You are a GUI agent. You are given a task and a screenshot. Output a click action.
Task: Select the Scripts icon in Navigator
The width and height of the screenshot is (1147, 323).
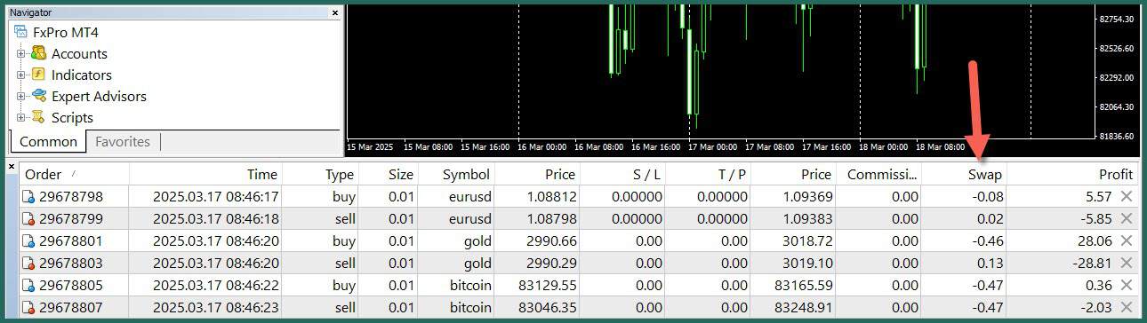pyautogui.click(x=38, y=117)
